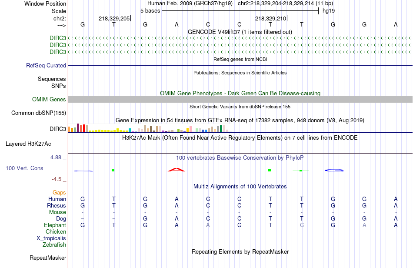
Task: Click the Layered H3K27Ac track label
Action: (28, 144)
